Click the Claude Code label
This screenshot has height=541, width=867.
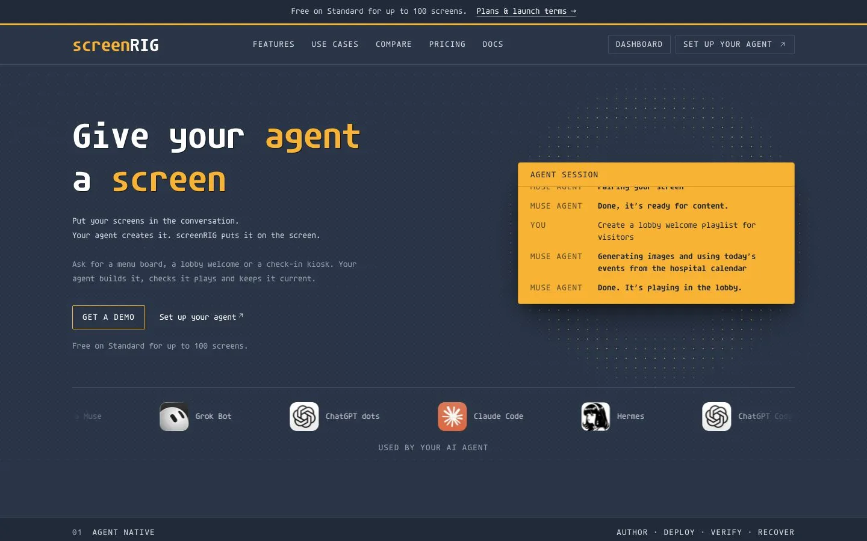[499, 417]
